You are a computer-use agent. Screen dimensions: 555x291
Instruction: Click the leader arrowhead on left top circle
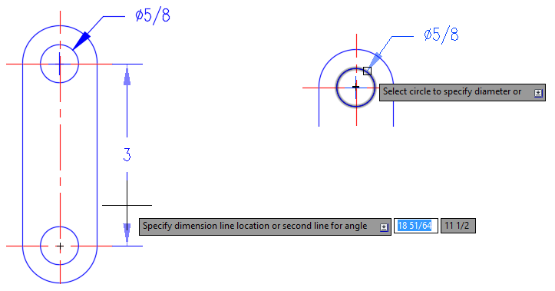pyautogui.click(x=82, y=41)
